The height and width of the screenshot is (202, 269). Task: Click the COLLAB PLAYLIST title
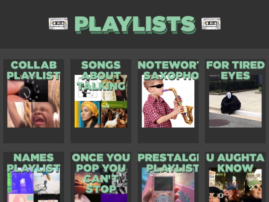(x=34, y=70)
